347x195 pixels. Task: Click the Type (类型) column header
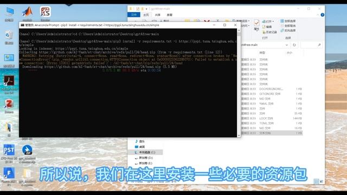click(262, 53)
